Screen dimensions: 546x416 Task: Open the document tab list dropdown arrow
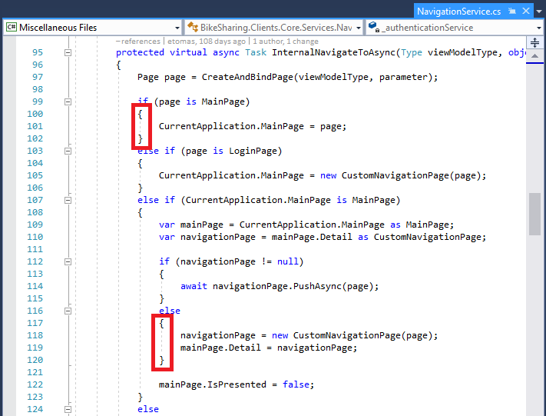[x=539, y=12]
